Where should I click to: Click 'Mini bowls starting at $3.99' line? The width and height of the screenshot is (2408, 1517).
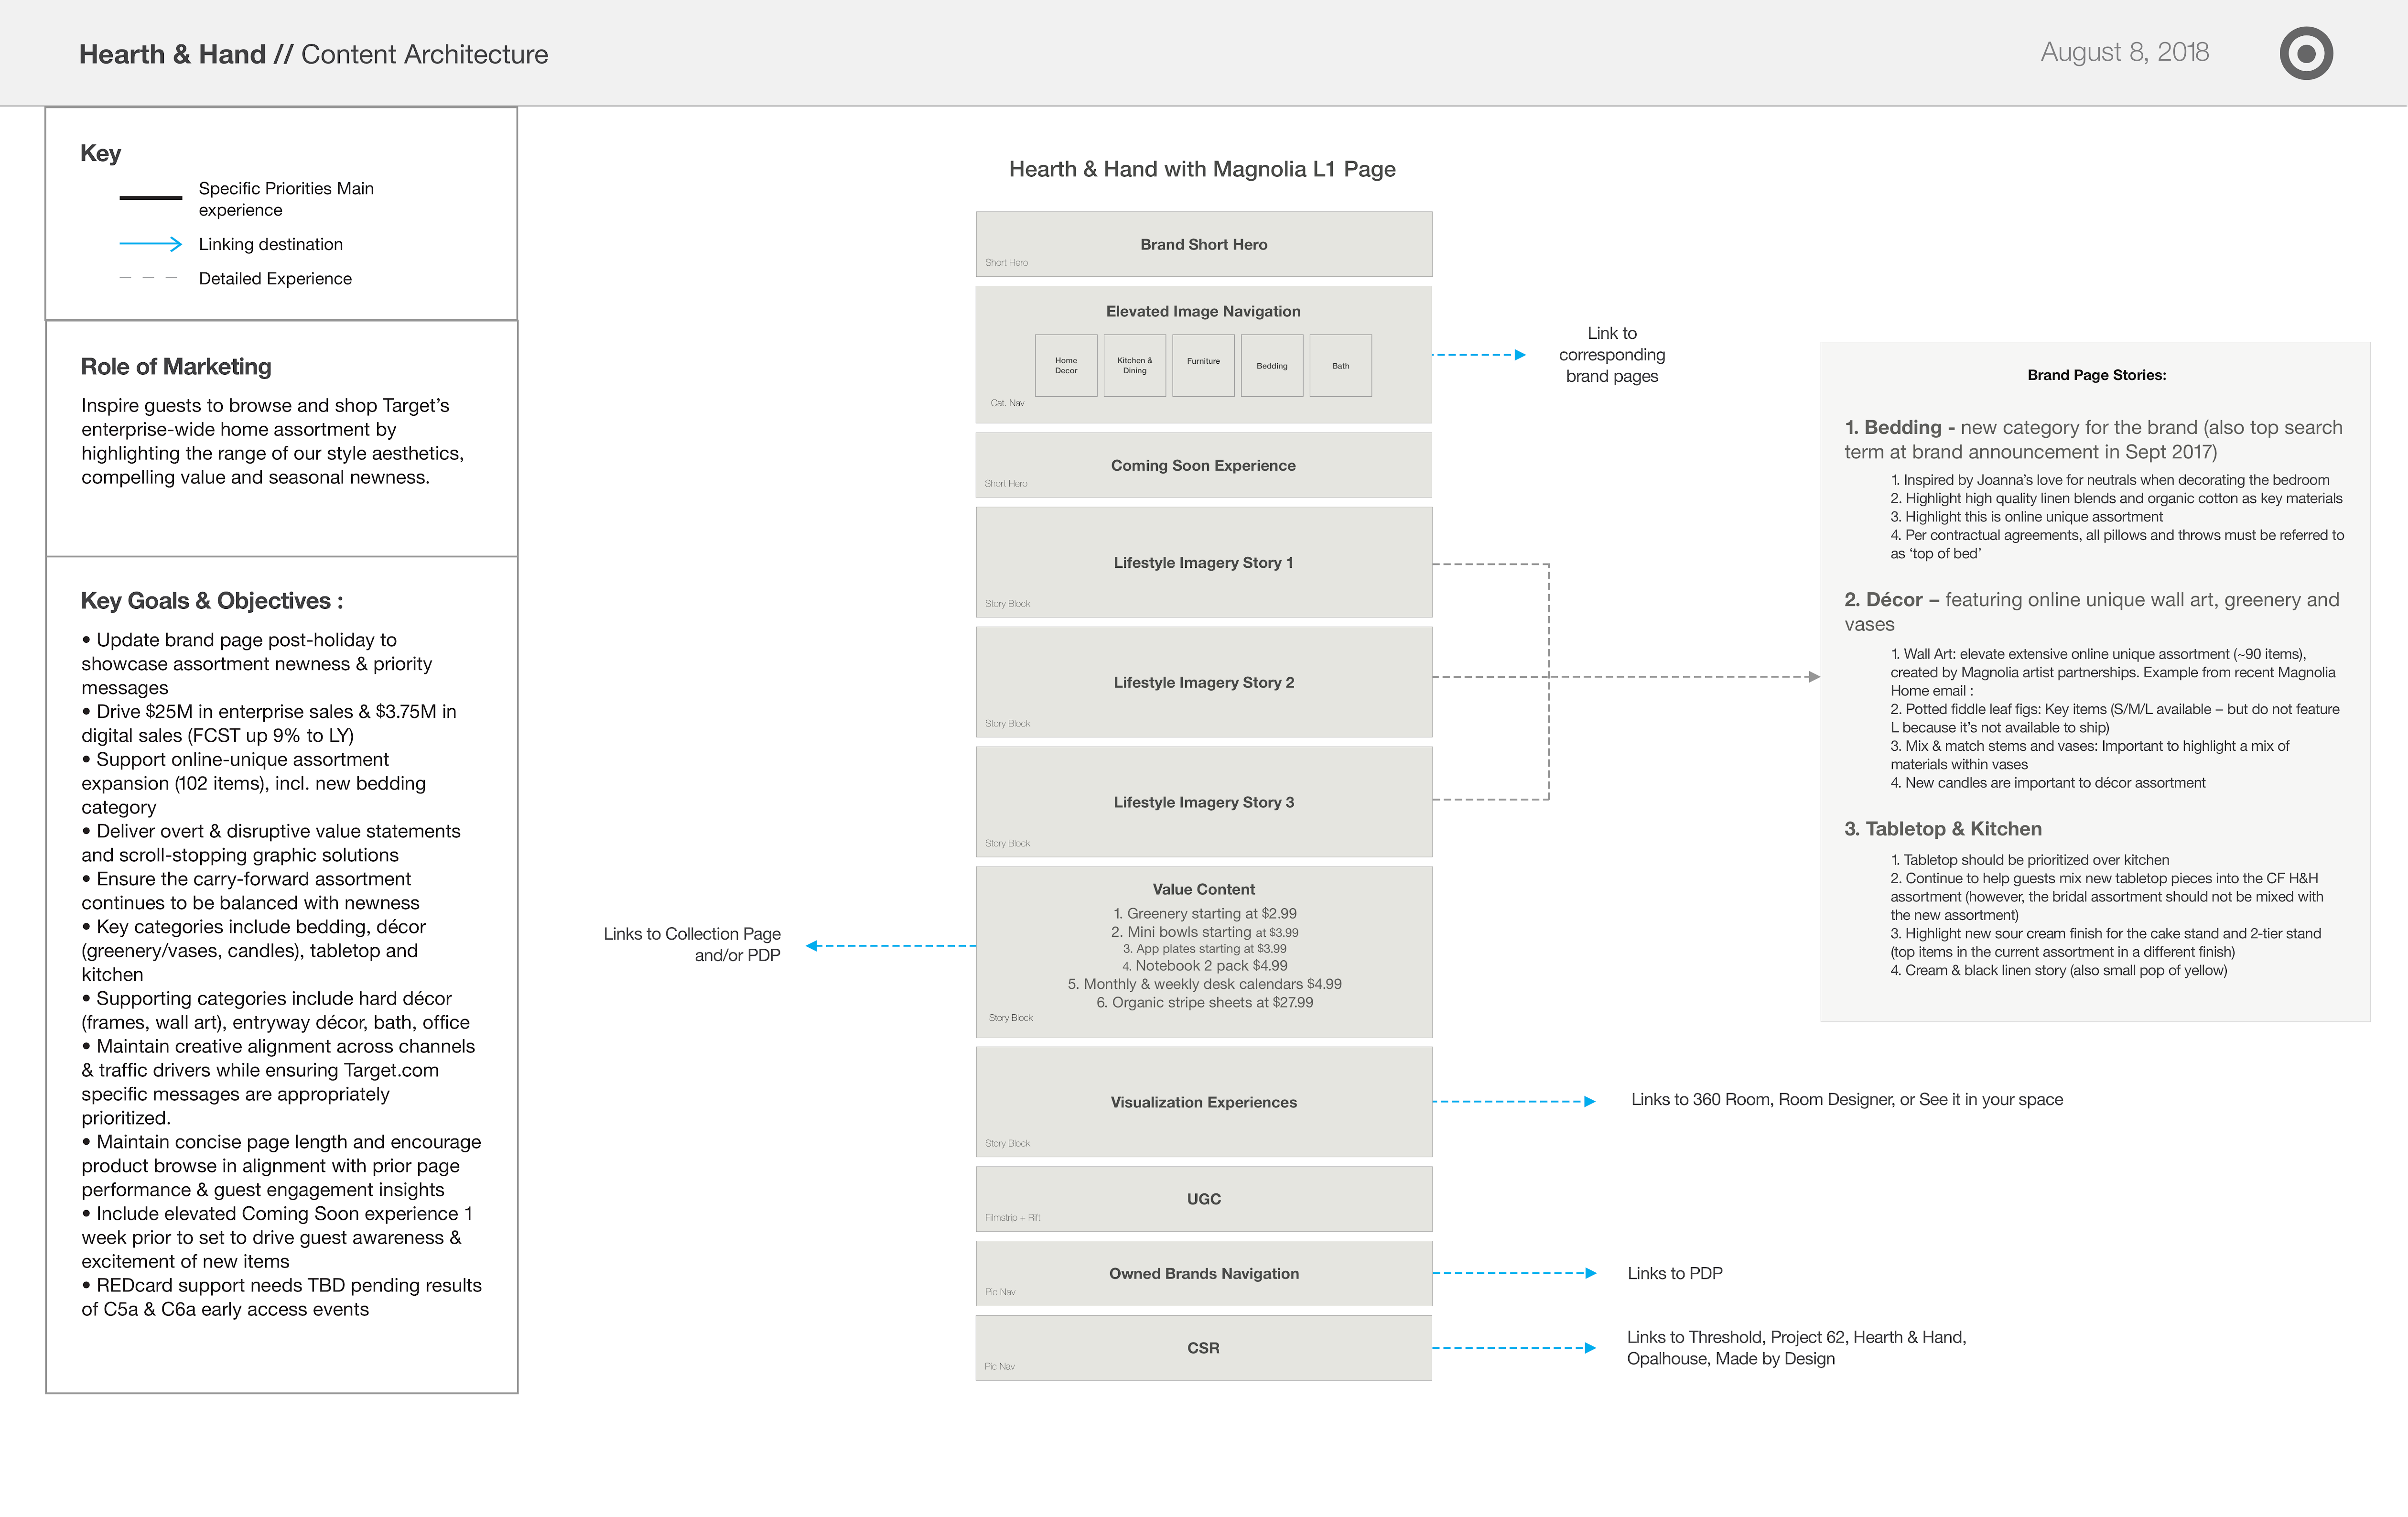pyautogui.click(x=1205, y=932)
